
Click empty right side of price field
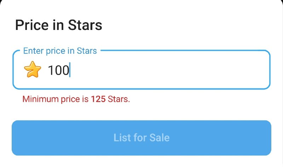pos(170,70)
